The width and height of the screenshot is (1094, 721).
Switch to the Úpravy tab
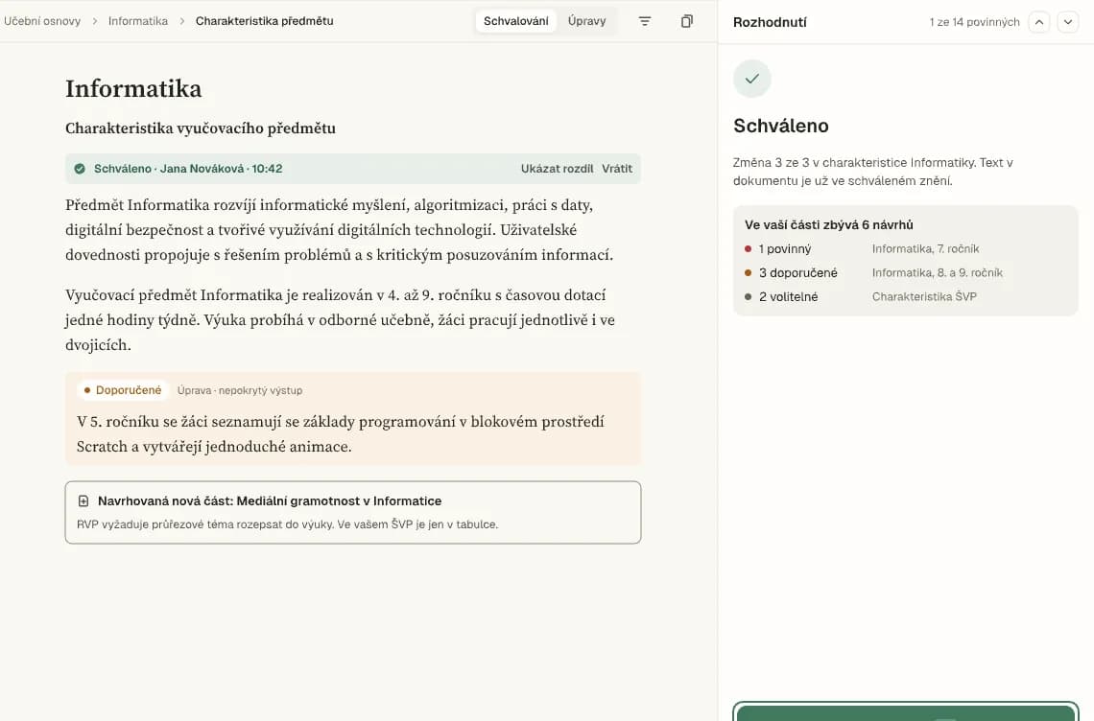click(586, 22)
